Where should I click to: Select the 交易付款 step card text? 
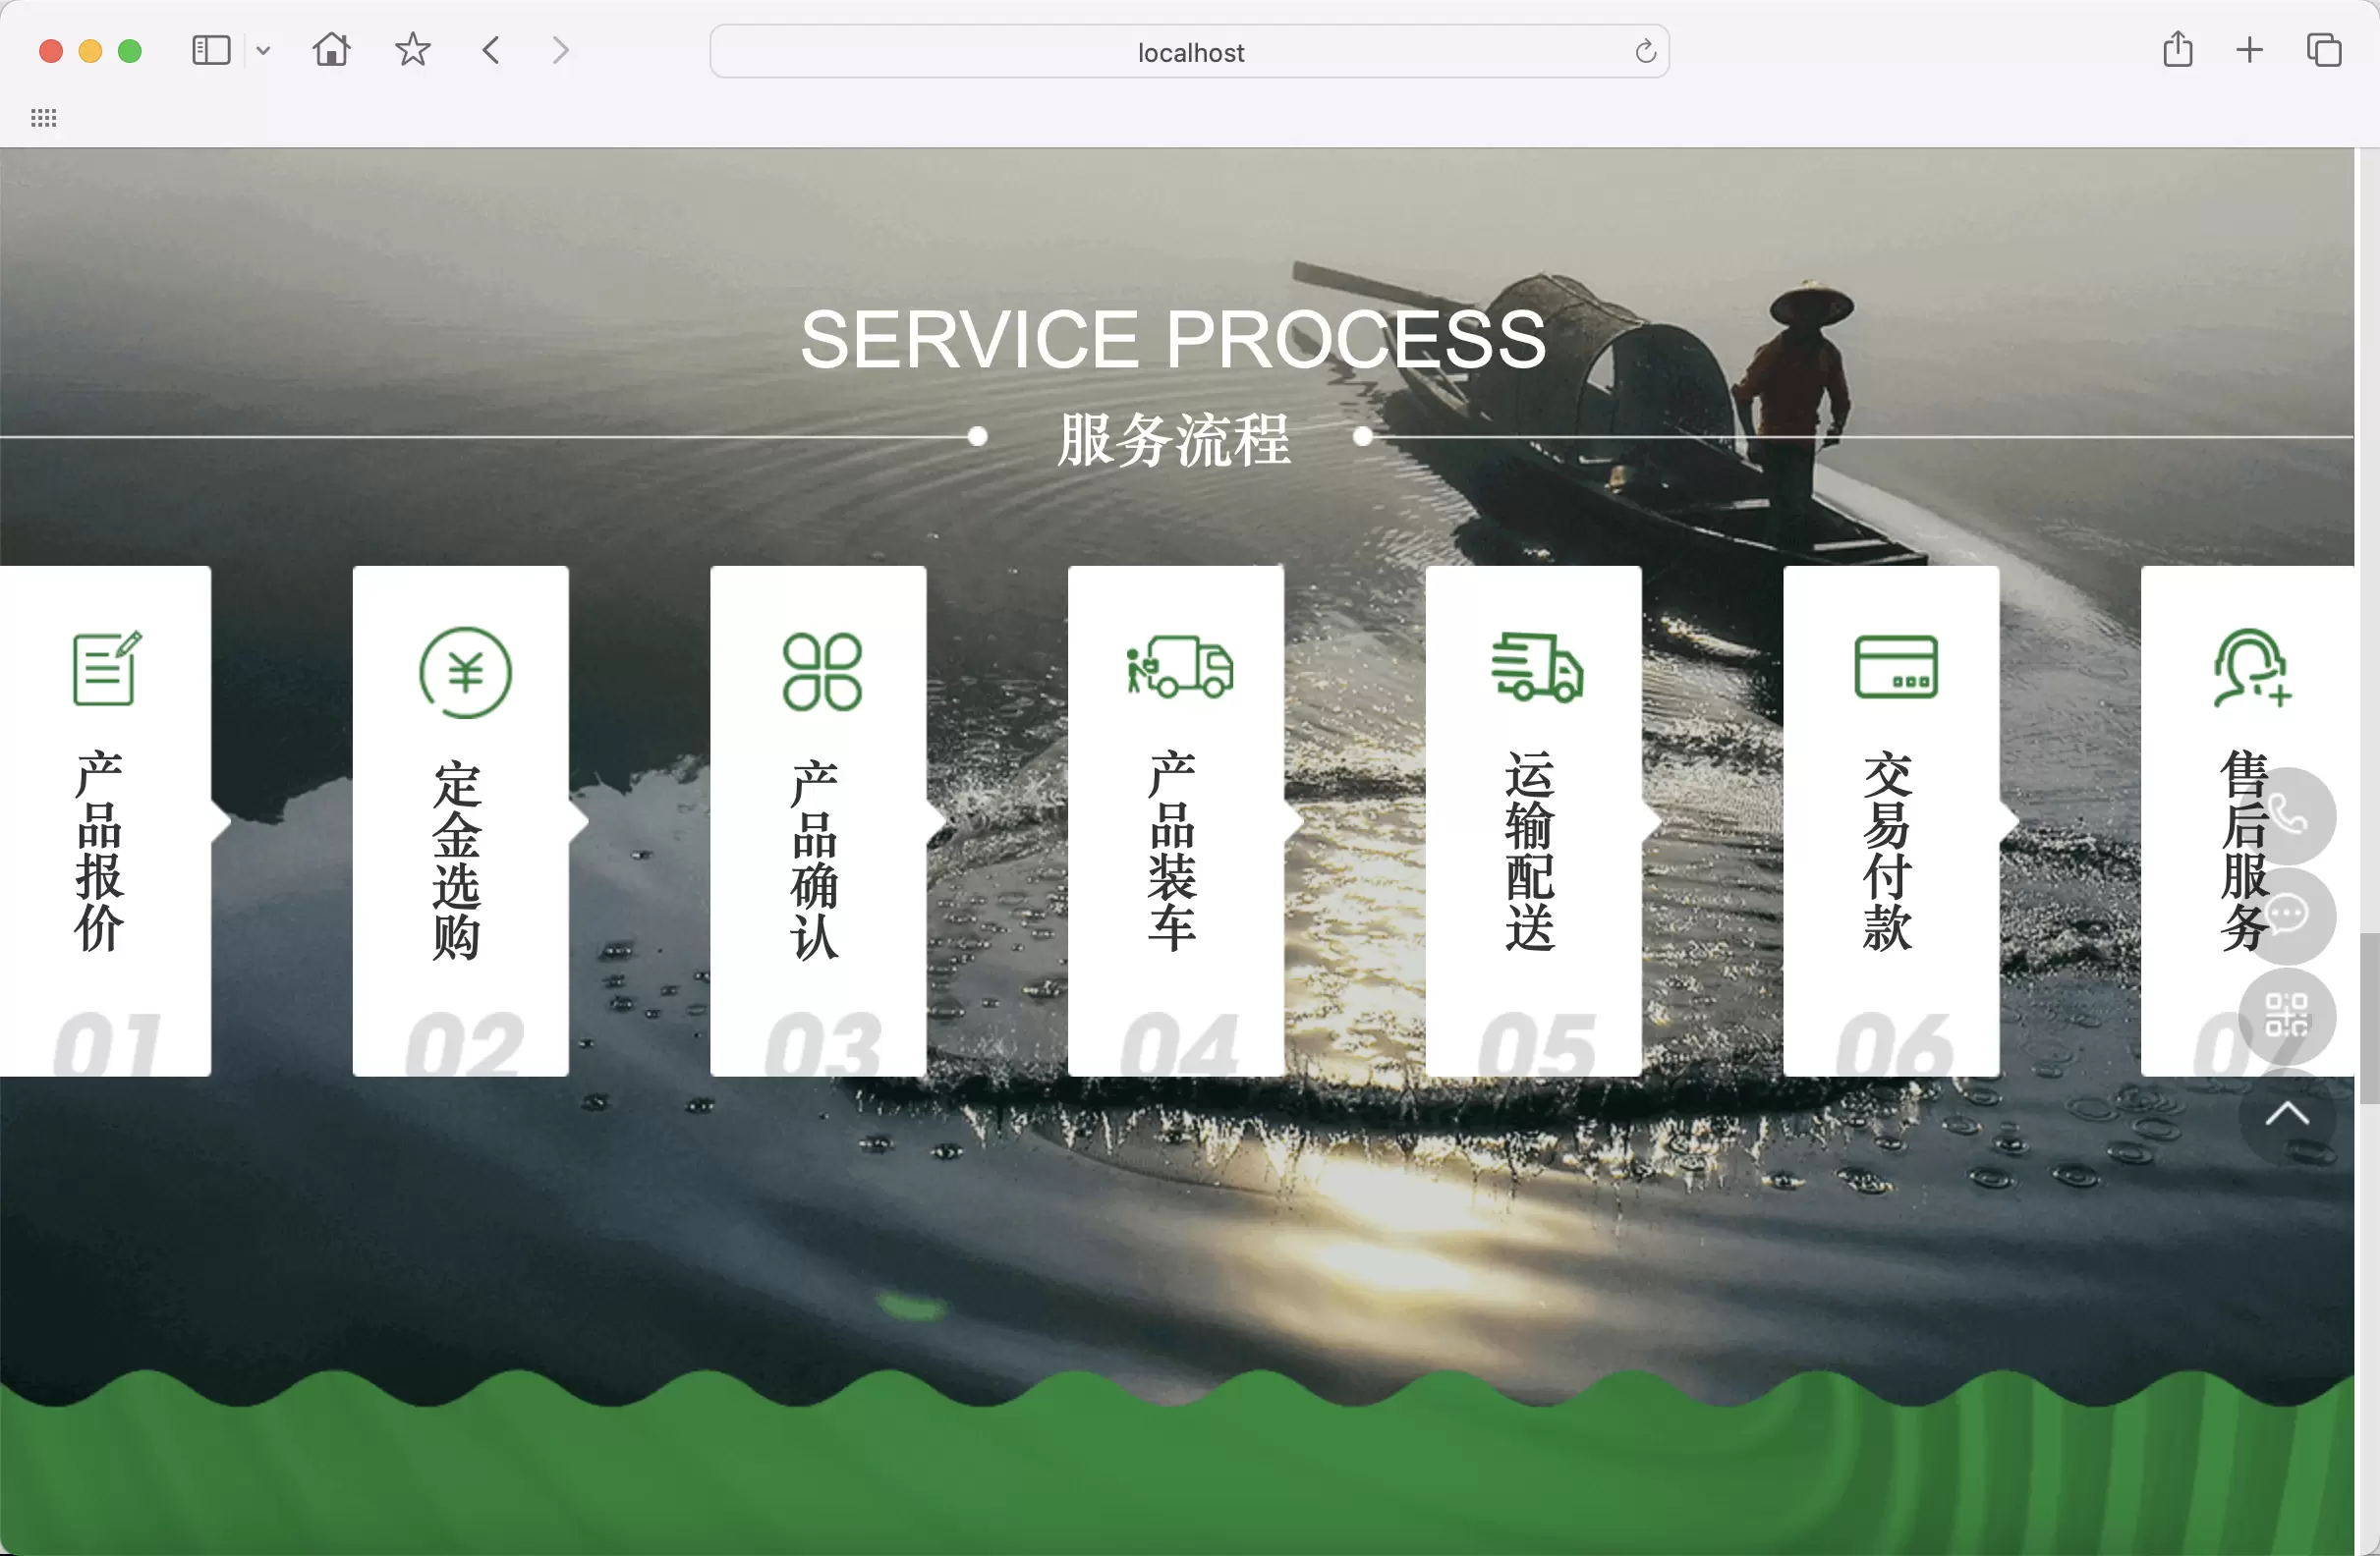[1887, 851]
